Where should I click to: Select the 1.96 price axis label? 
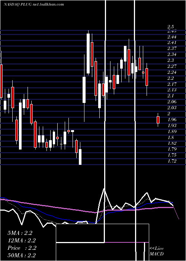172,120
